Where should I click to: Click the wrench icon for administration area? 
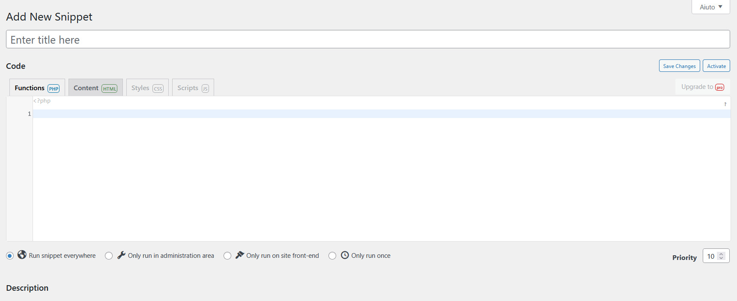click(122, 255)
